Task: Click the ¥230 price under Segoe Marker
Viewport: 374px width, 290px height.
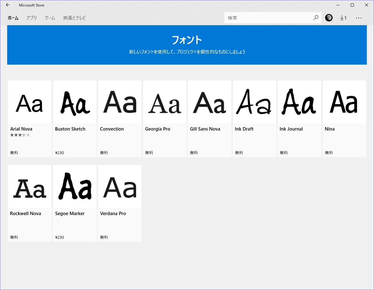Action: point(59,237)
